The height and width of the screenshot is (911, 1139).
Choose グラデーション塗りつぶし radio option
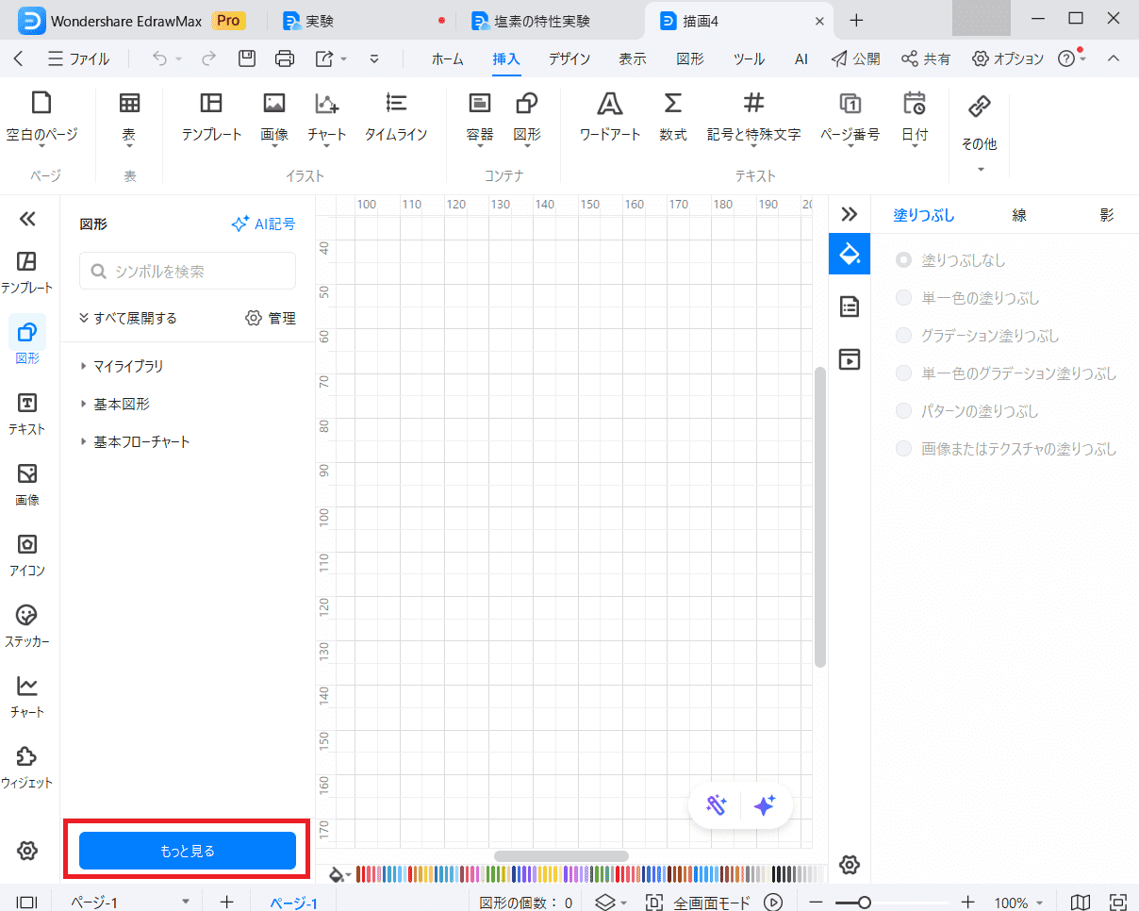coord(904,336)
